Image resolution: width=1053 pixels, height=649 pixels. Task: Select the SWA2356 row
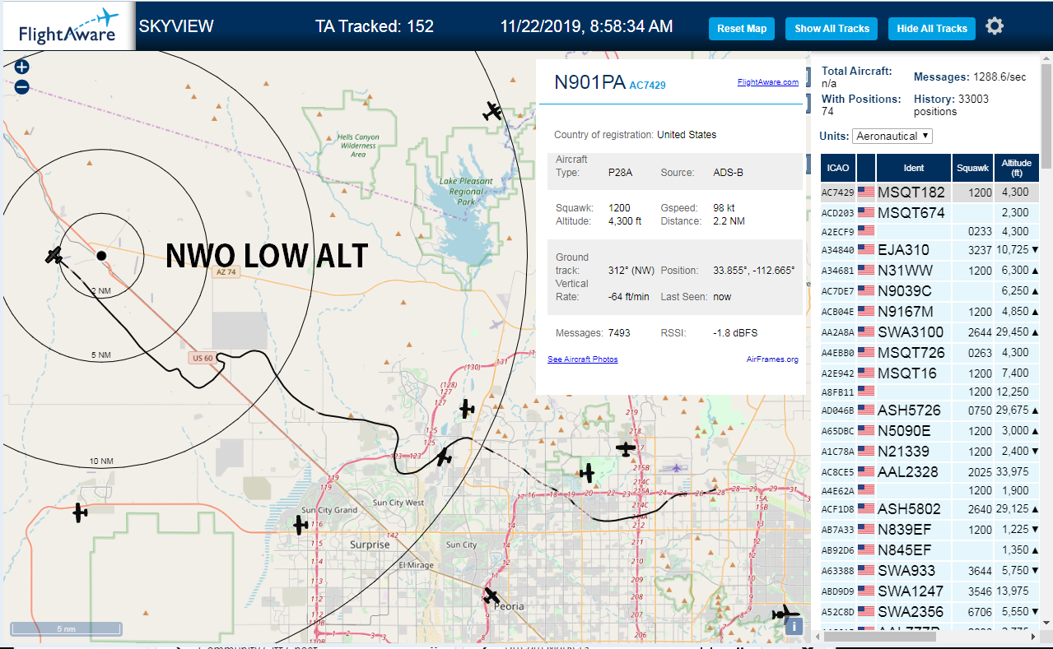tap(930, 612)
